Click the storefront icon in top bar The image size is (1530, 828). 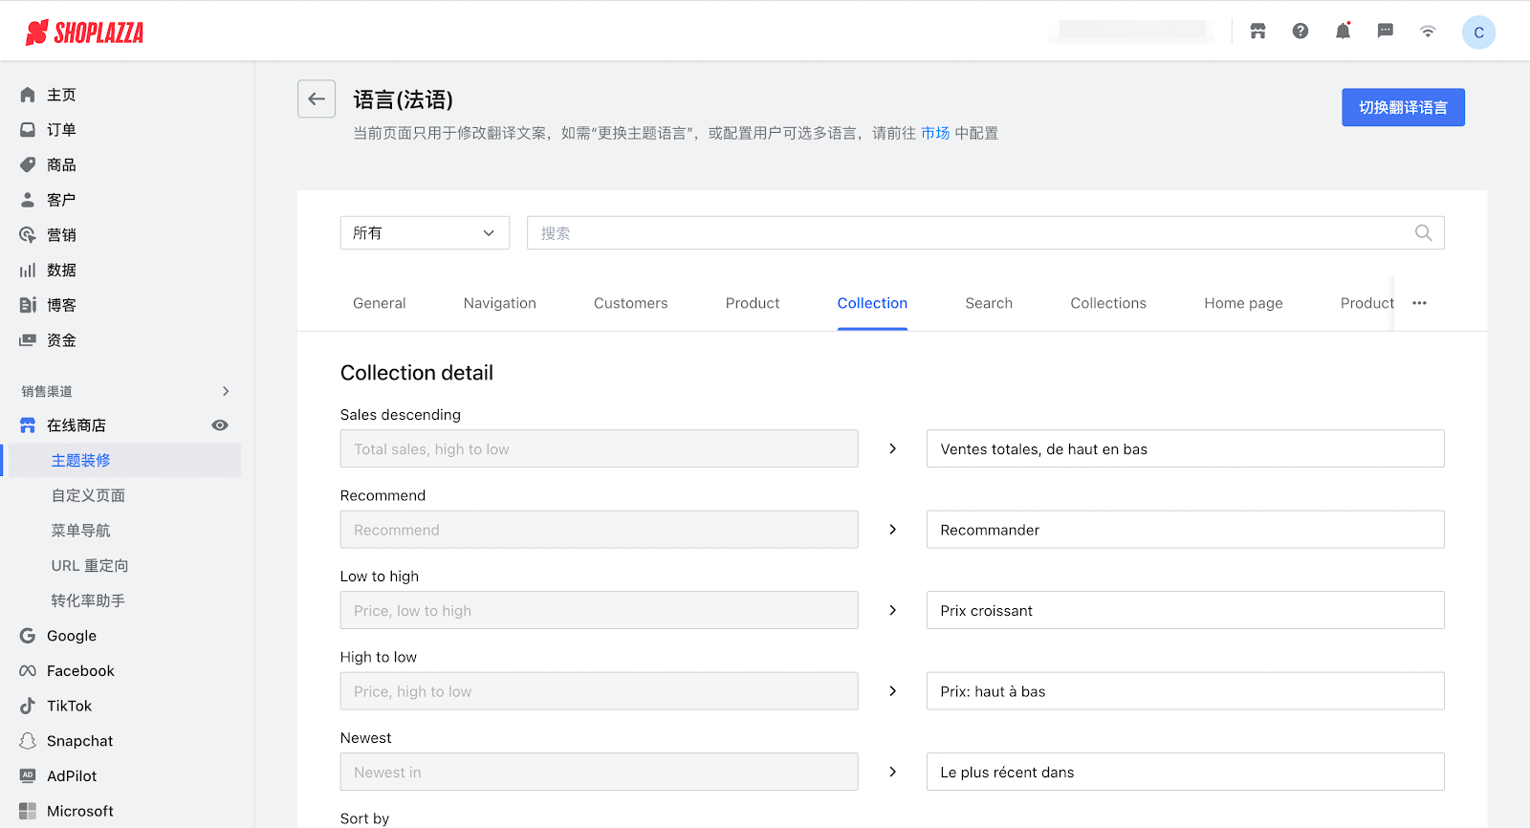point(1257,32)
